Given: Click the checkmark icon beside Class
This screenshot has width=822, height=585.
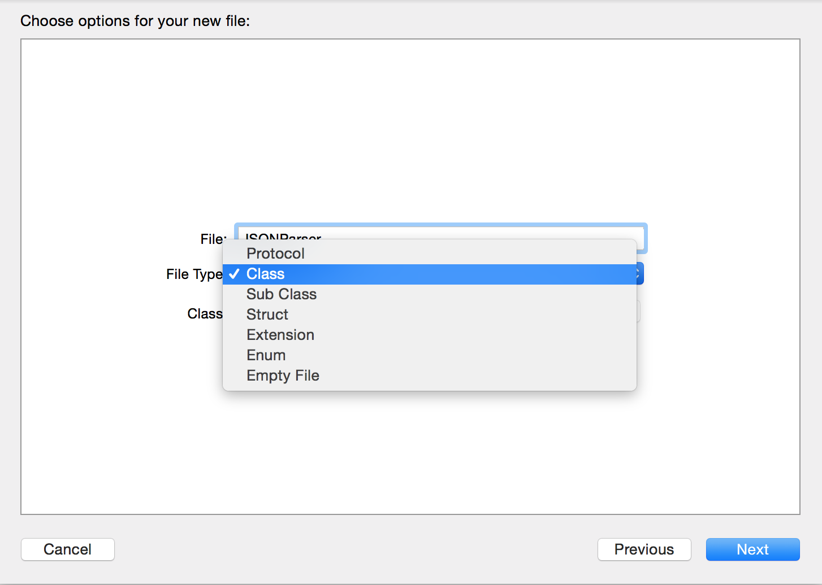Looking at the screenshot, I should coord(234,274).
